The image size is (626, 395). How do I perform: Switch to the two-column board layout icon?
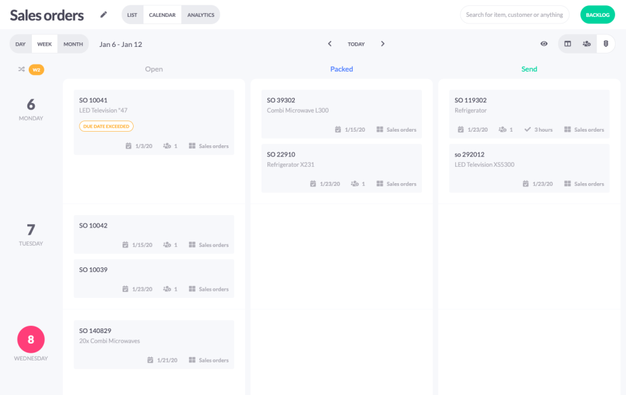point(567,44)
